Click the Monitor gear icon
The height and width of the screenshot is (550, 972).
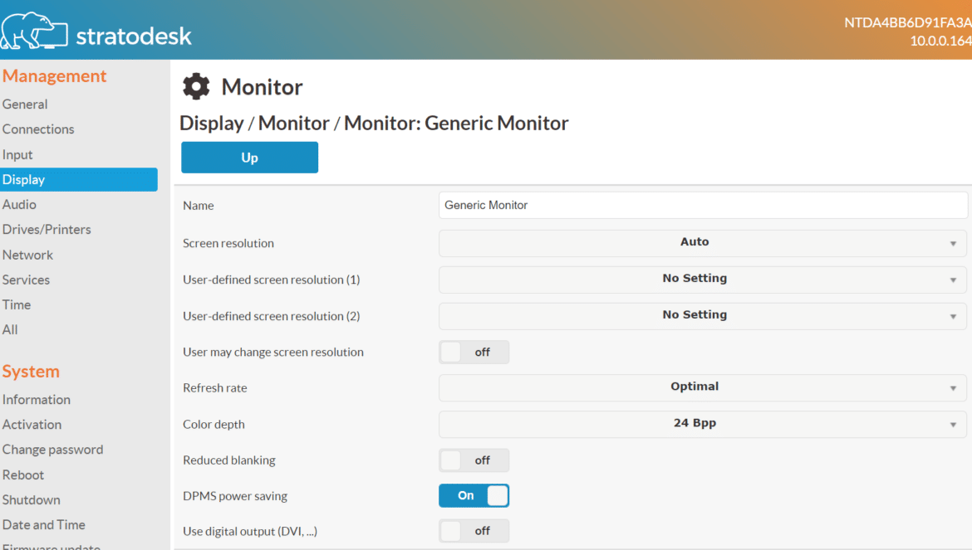196,86
